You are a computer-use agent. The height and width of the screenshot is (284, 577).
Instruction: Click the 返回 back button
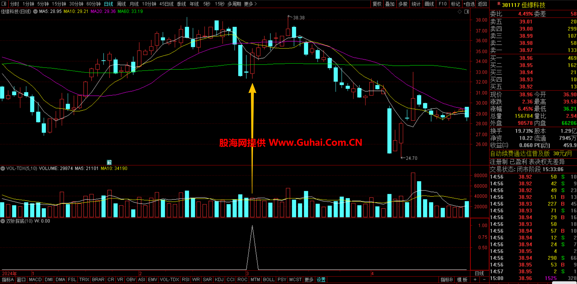pyautogui.click(x=482, y=4)
